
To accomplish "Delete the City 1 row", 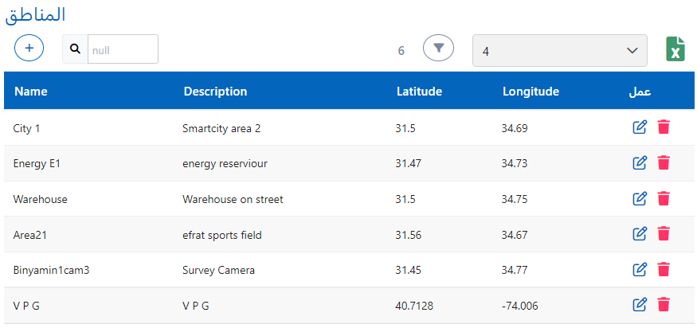I will [x=664, y=127].
